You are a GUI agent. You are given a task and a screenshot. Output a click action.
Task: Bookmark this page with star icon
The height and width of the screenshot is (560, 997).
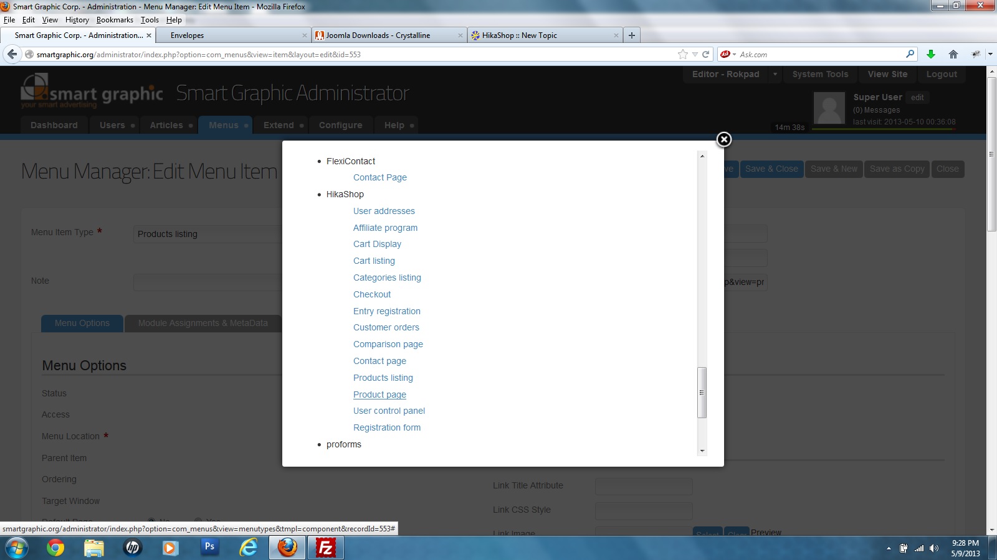click(x=683, y=54)
